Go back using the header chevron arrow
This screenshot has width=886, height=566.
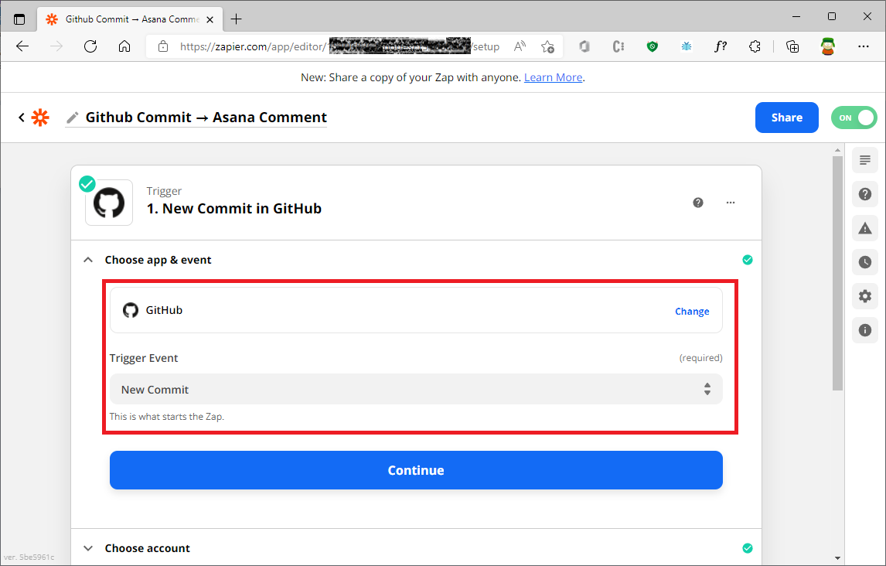[x=22, y=118]
